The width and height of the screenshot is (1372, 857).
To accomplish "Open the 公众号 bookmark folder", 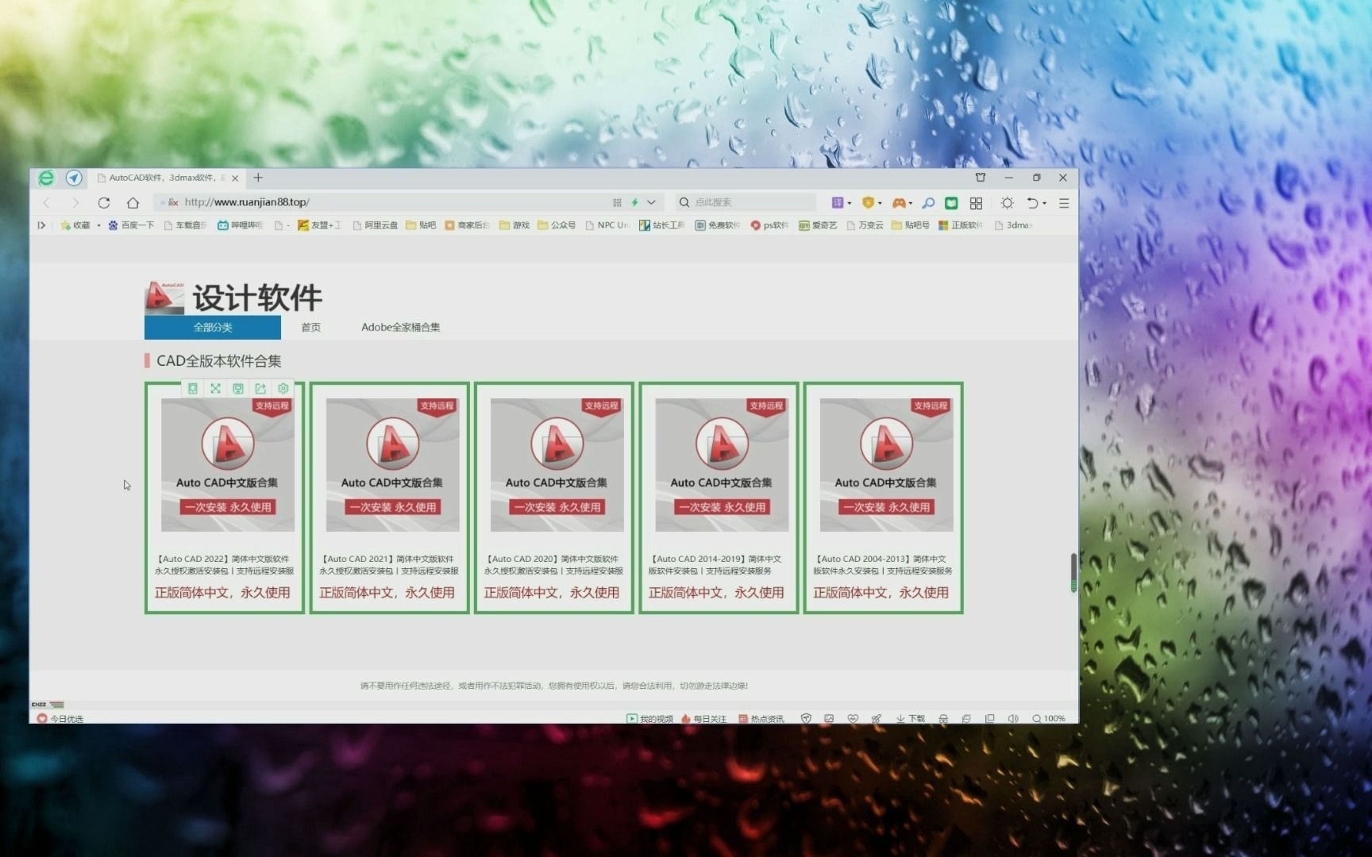I will pyautogui.click(x=557, y=225).
